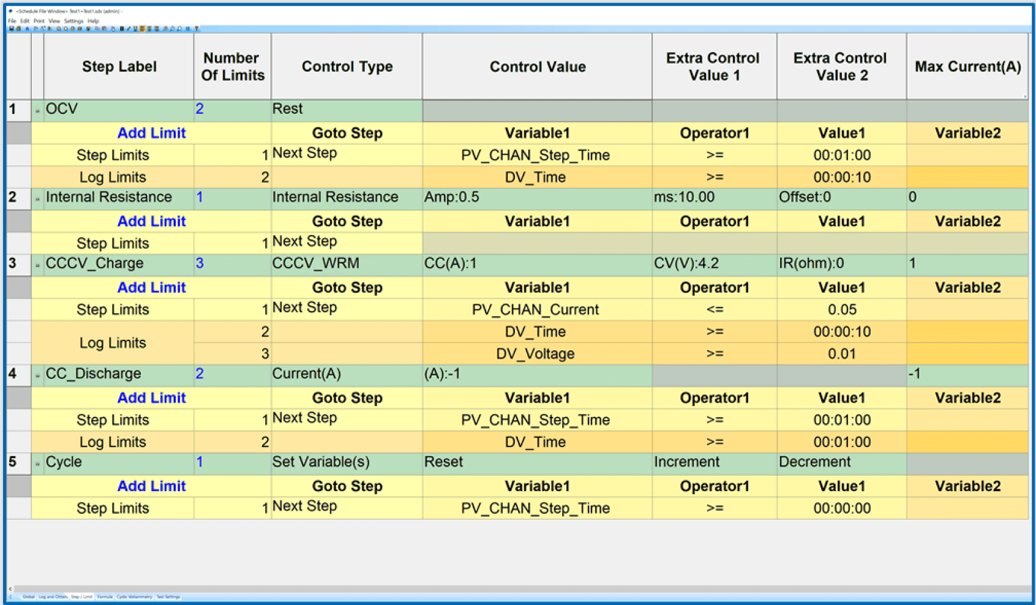
Task: Click the horizontal scrollbar left arrow
Action: point(10,588)
